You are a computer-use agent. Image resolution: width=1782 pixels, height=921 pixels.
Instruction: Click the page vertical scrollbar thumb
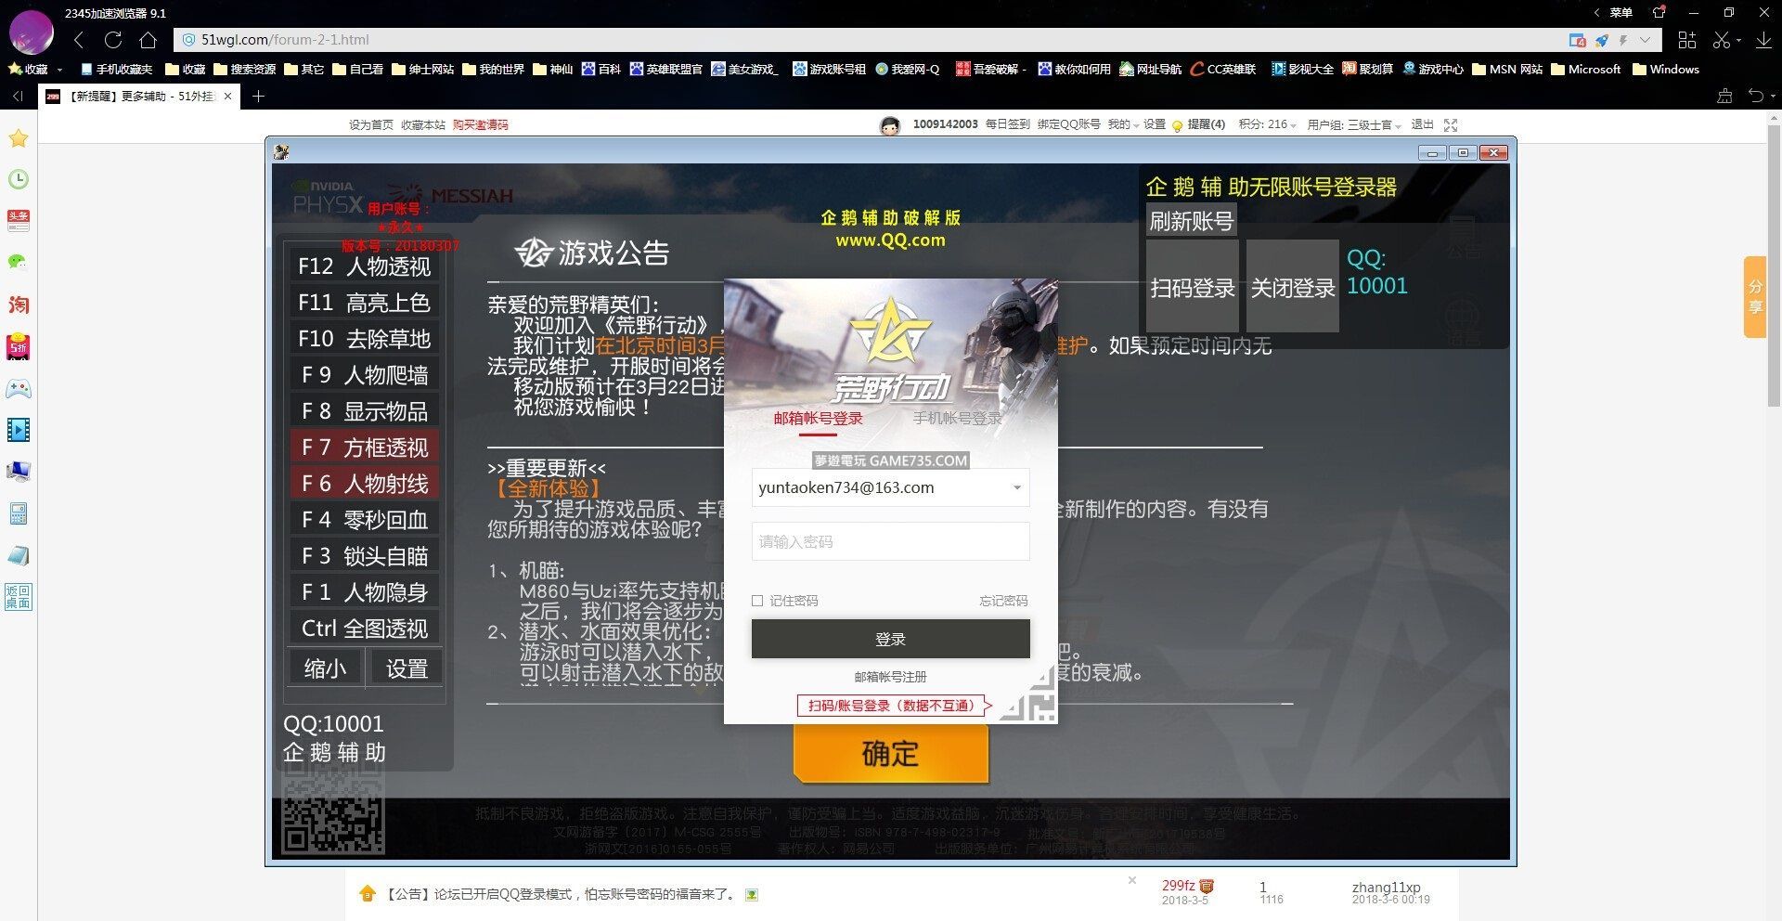(1774, 265)
